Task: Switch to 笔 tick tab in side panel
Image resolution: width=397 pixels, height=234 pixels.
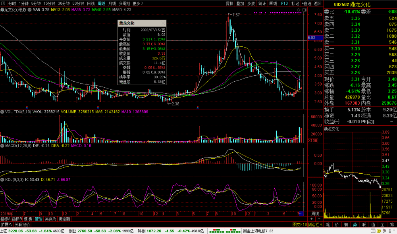Action: [x=328, y=224]
